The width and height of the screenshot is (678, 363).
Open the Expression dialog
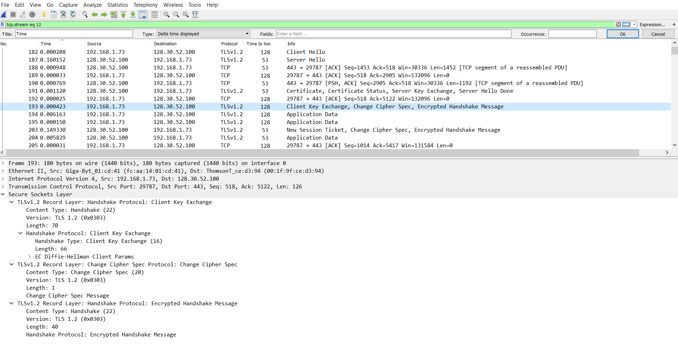(652, 24)
